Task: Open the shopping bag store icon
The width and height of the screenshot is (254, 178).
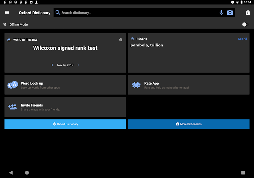Action: point(248,13)
